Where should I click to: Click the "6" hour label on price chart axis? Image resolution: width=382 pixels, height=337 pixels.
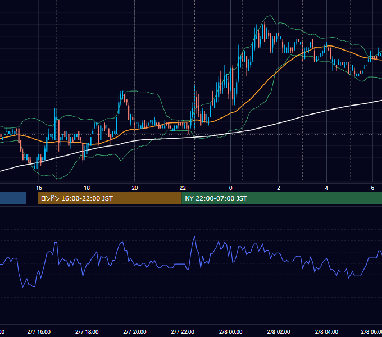point(372,188)
